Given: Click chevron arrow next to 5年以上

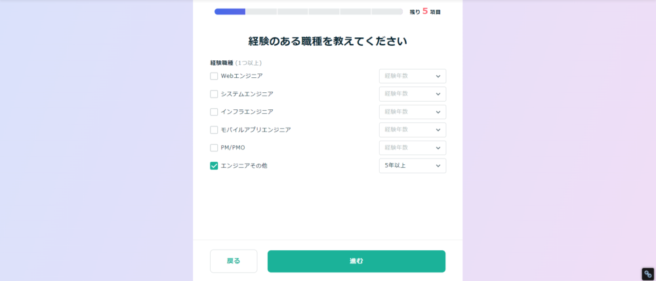Looking at the screenshot, I should click(438, 166).
